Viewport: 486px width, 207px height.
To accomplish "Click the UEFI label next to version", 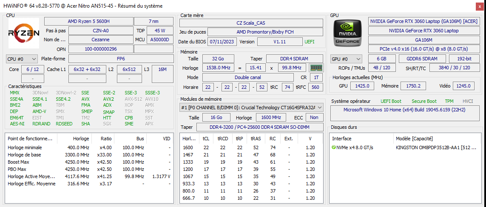I will [x=309, y=42].
